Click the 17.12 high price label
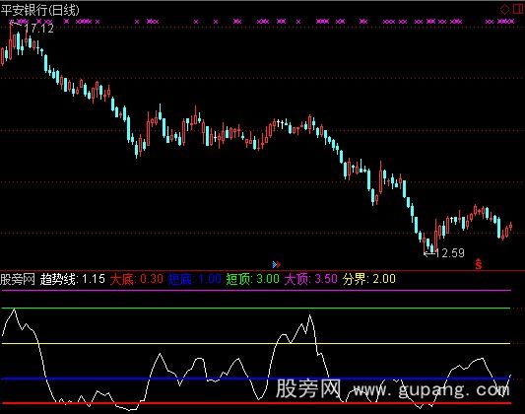Screen dimensions: 525x414 click(x=39, y=29)
